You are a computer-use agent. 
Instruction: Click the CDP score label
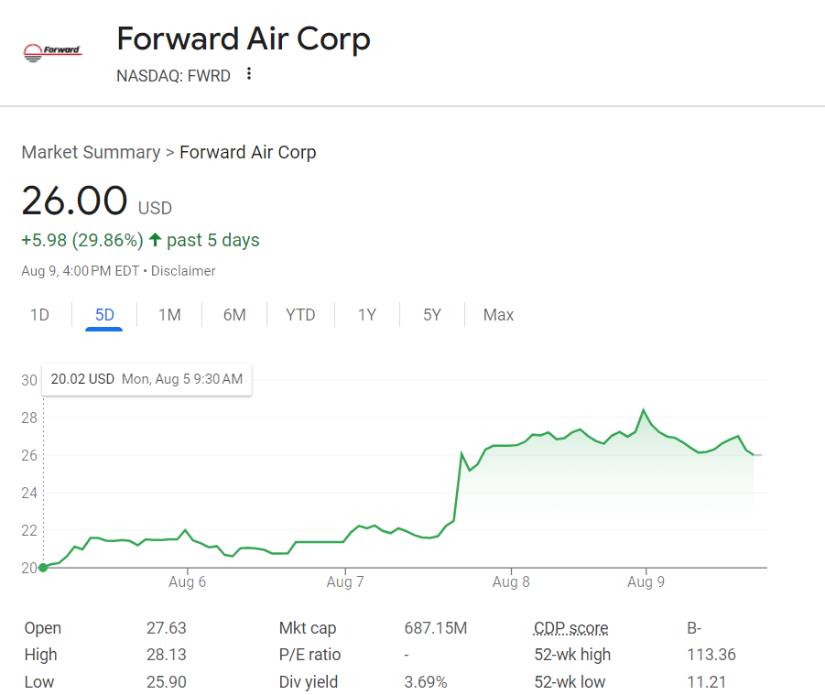click(570, 628)
